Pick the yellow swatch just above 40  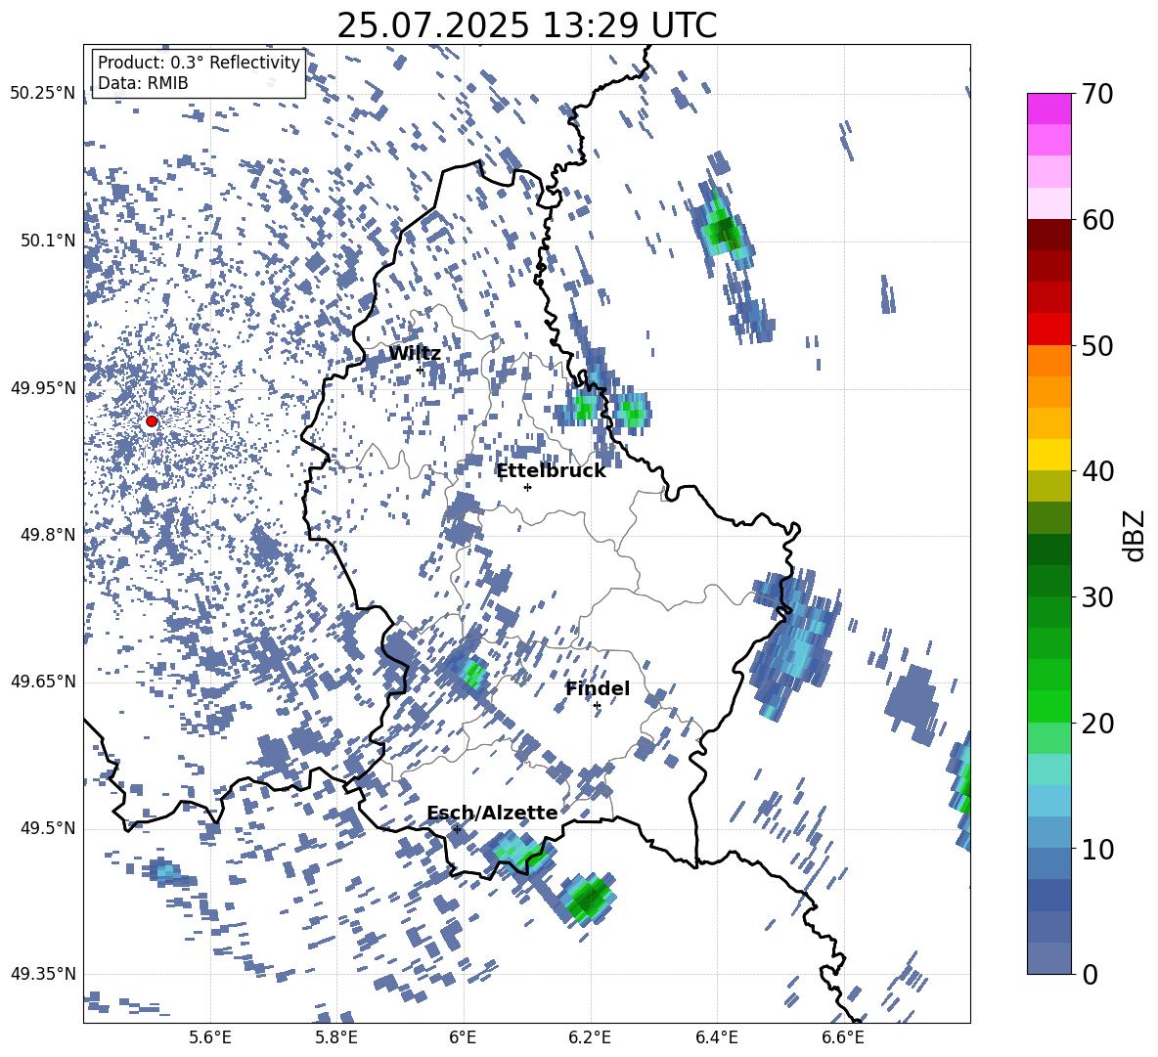pos(1048,456)
